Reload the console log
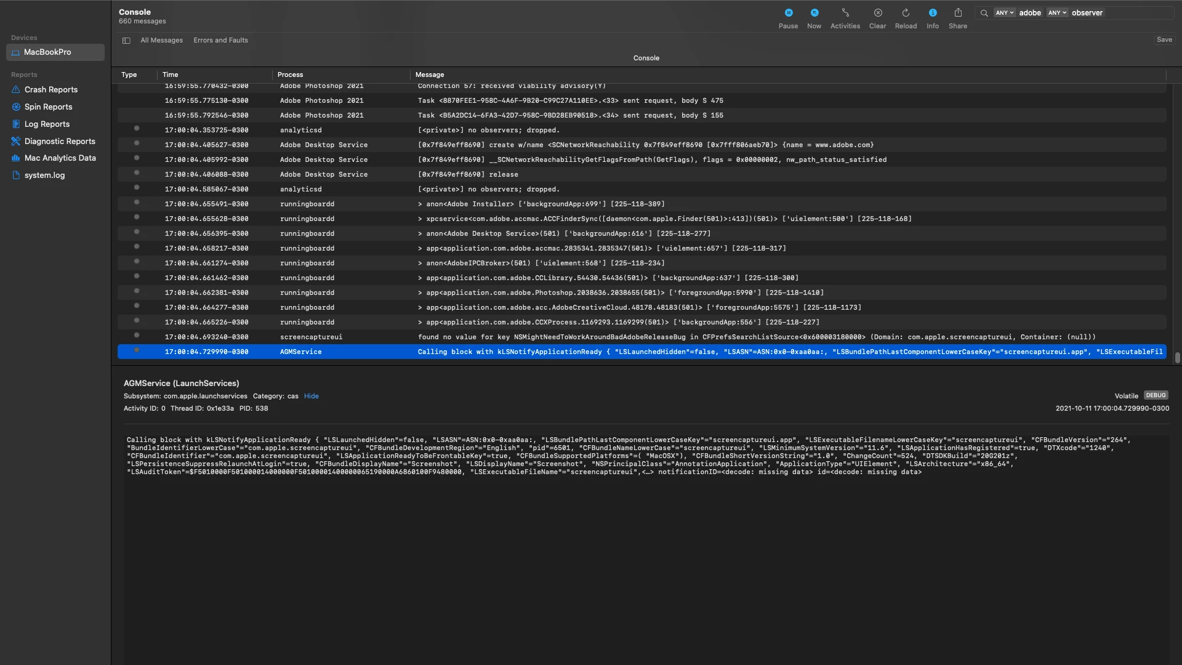Image resolution: width=1182 pixels, height=665 pixels. pyautogui.click(x=906, y=13)
